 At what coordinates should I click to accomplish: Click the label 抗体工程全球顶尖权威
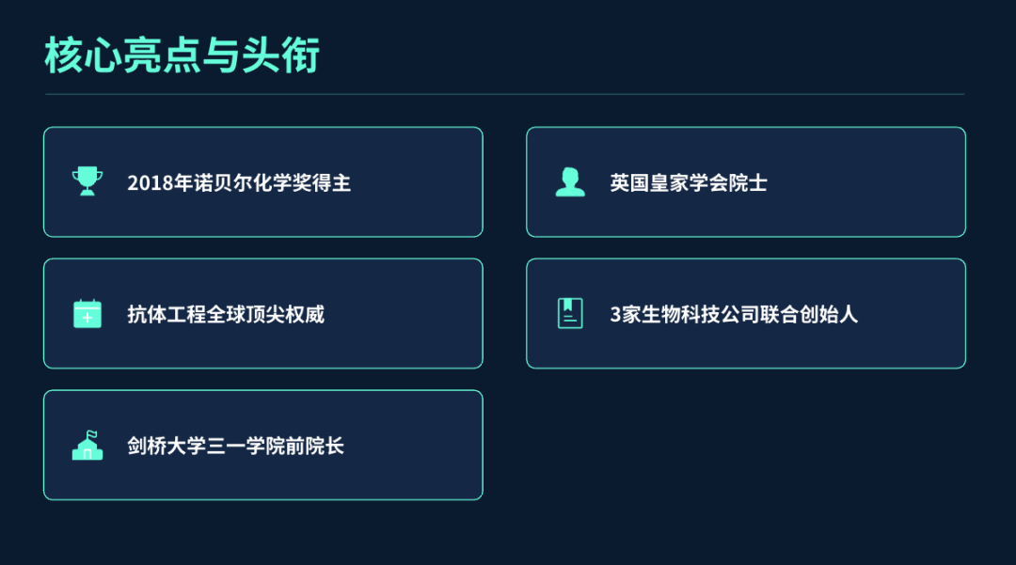click(226, 314)
